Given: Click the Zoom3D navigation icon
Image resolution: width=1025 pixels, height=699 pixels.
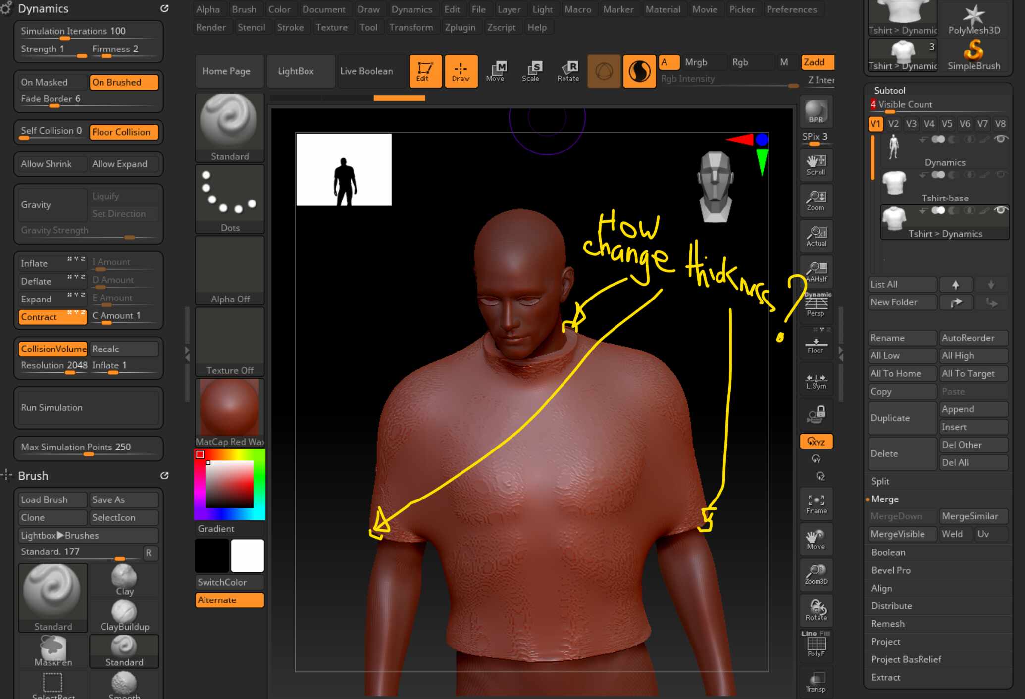Looking at the screenshot, I should [816, 574].
